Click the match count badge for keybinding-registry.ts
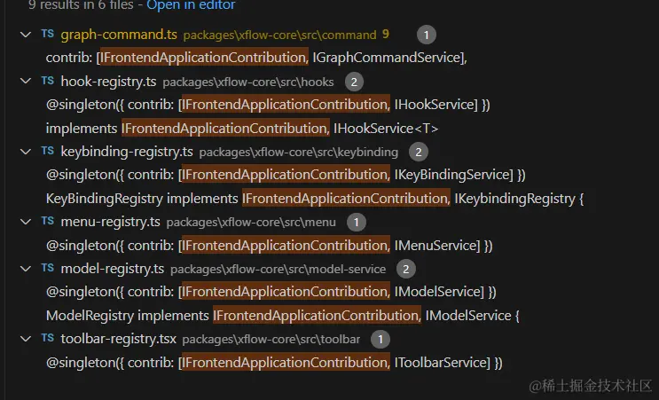The height and width of the screenshot is (400, 659). [x=418, y=152]
